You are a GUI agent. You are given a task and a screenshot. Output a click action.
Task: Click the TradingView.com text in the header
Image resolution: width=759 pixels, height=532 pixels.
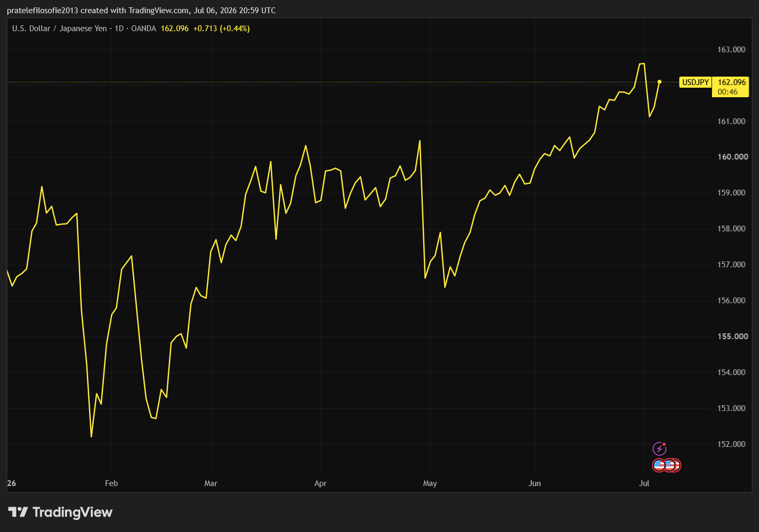(x=159, y=11)
